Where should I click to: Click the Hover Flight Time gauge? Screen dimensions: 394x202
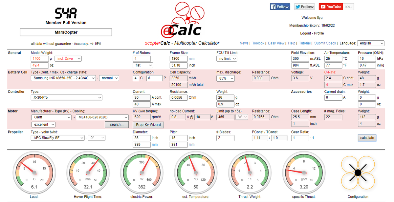click(88, 172)
